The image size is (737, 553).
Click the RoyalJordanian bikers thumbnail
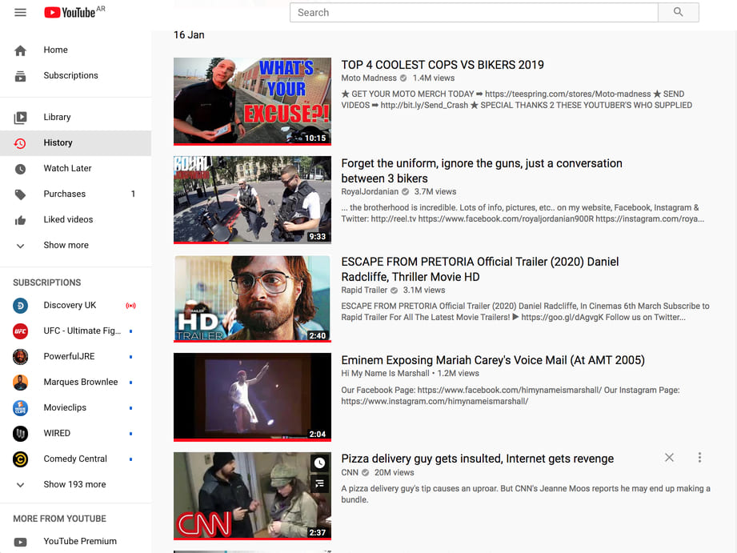pos(252,200)
